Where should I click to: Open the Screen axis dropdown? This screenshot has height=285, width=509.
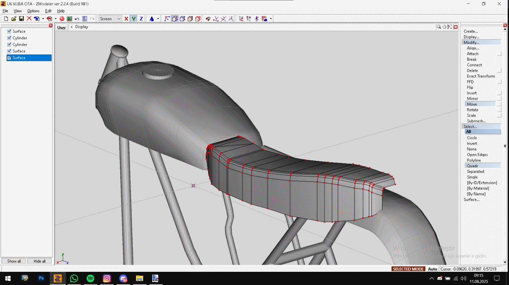point(119,19)
